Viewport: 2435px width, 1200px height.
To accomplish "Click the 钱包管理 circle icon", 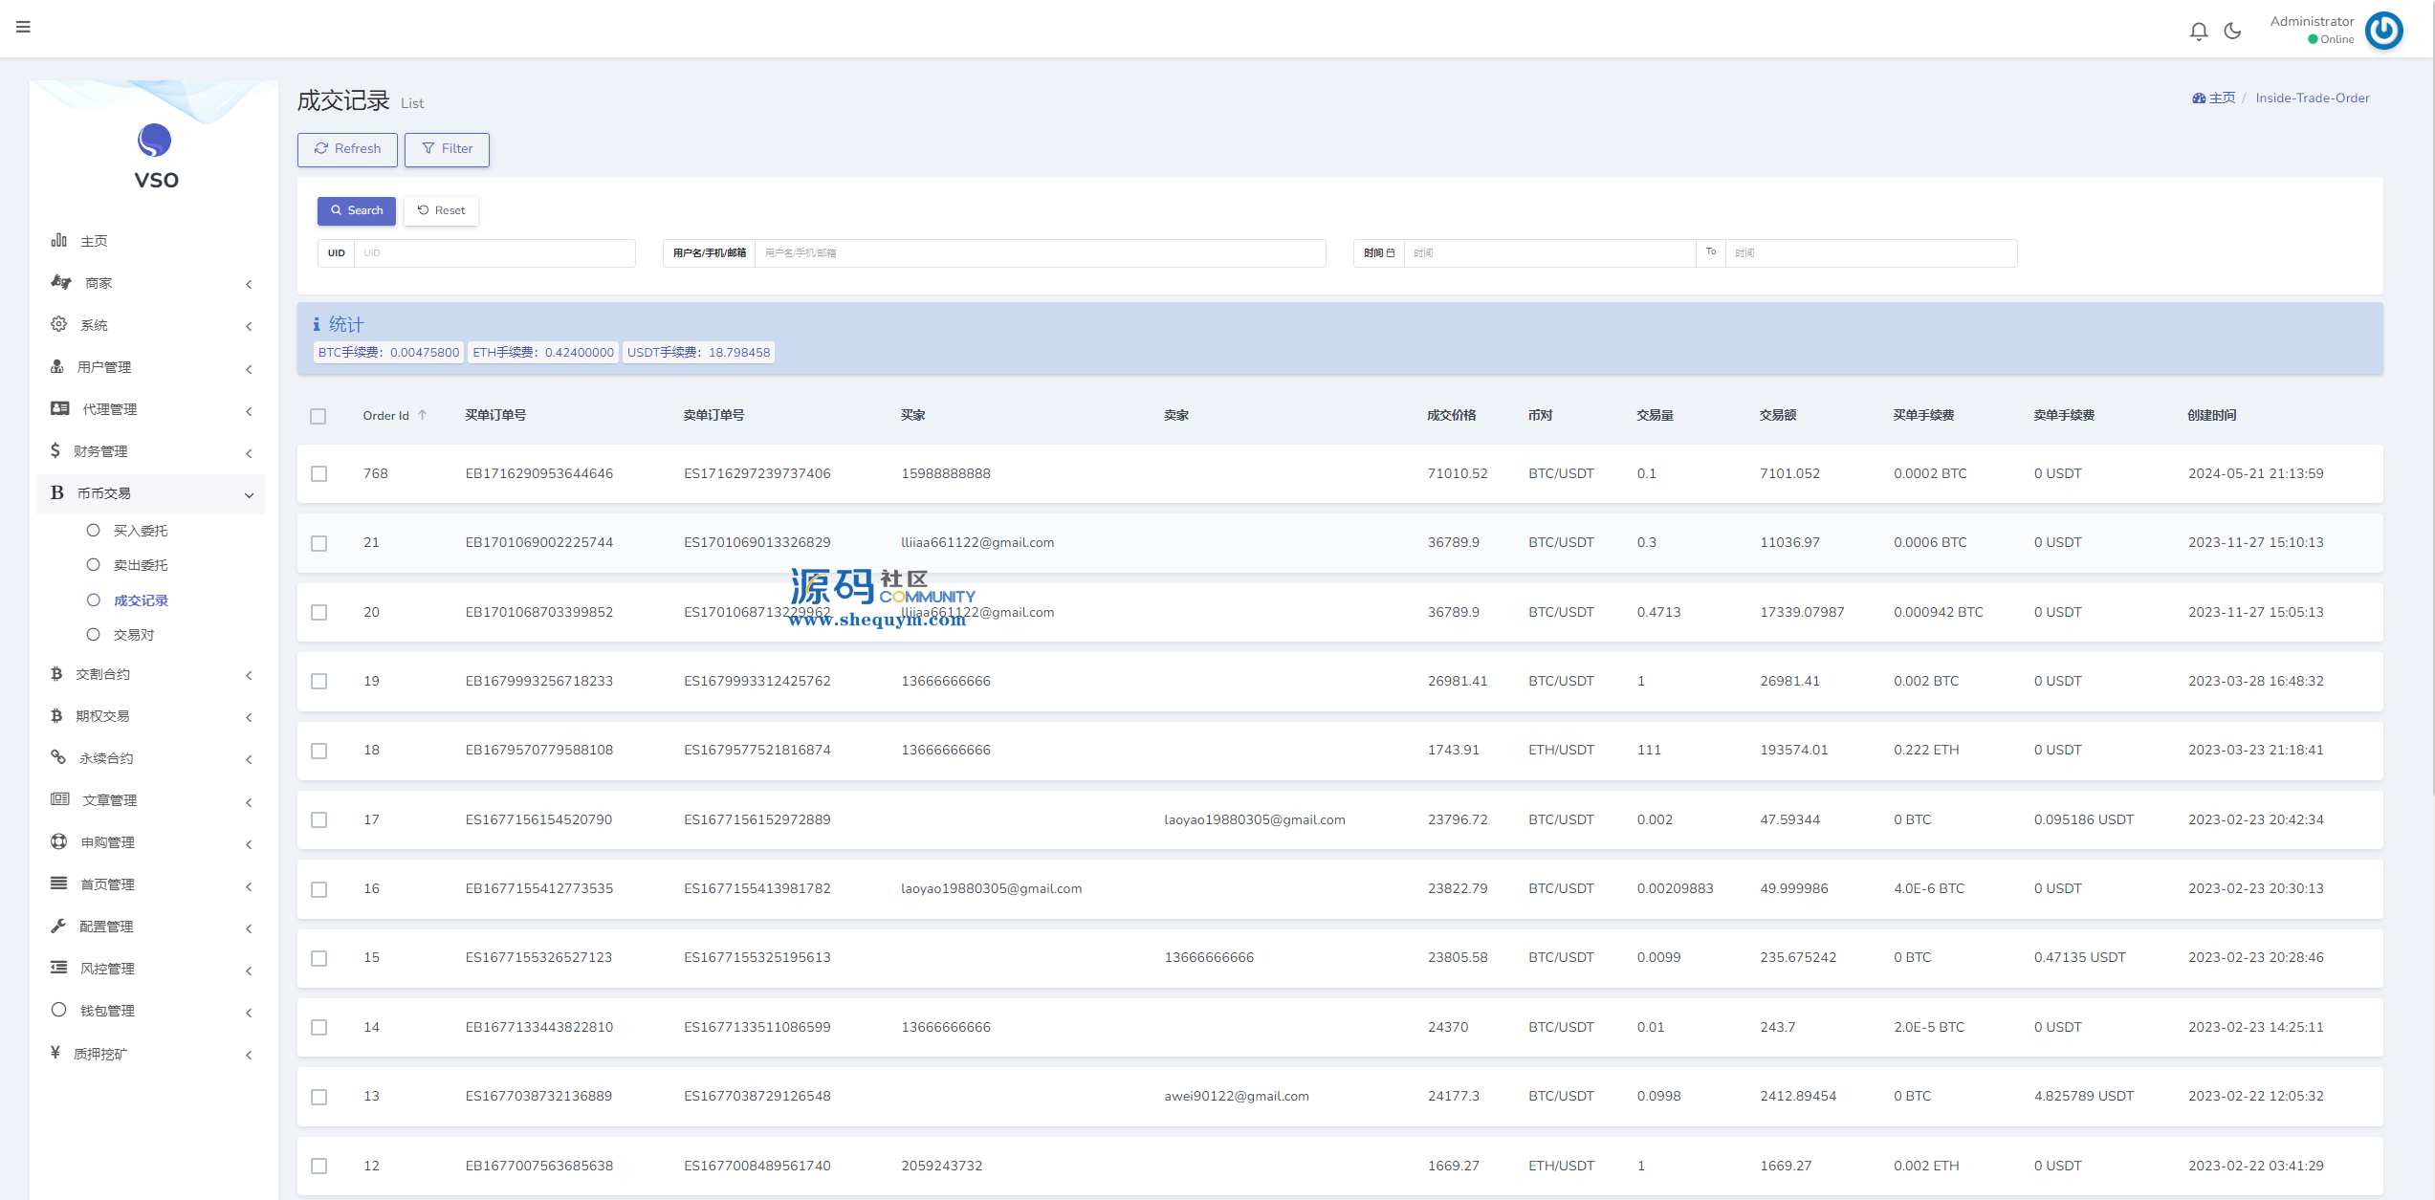I will point(59,1010).
